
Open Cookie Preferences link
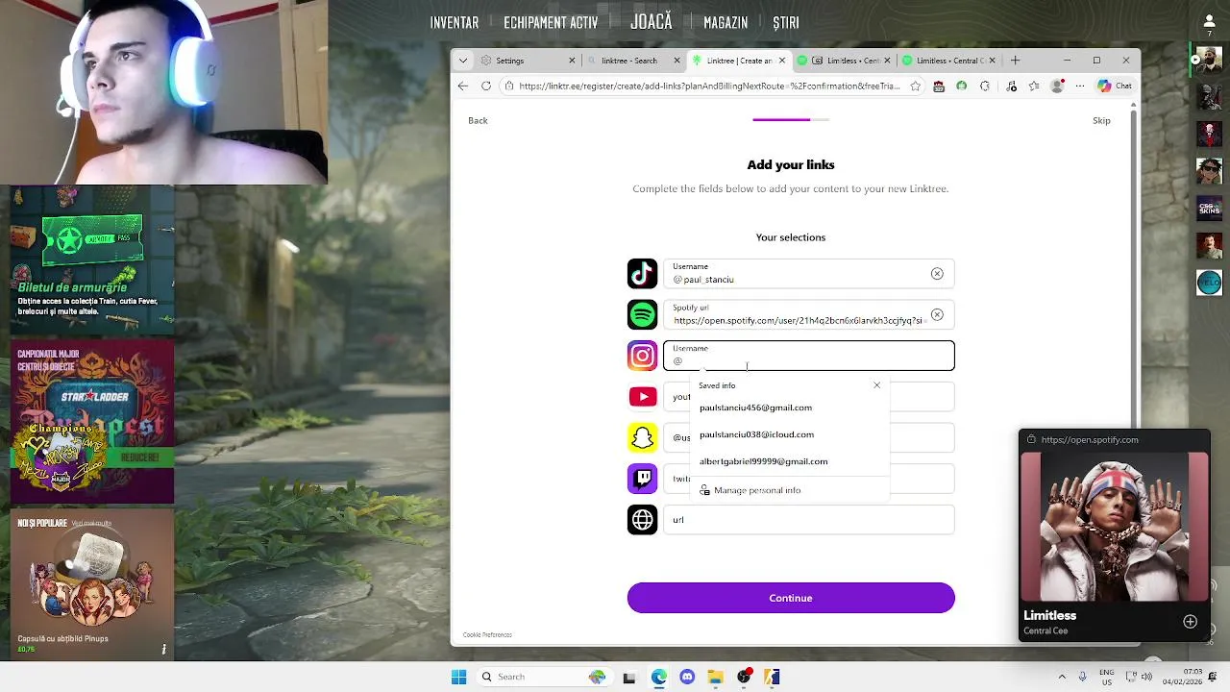pos(487,634)
